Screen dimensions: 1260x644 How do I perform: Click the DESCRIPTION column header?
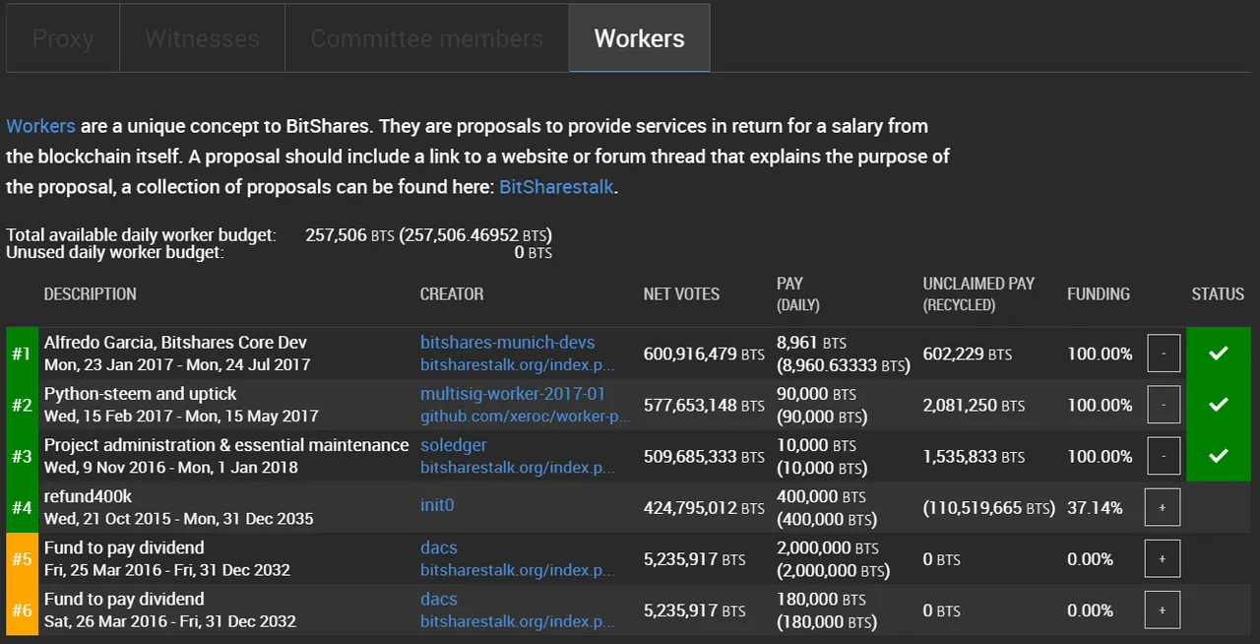91,293
